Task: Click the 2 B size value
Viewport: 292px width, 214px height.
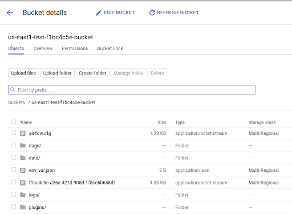Action: click(163, 170)
